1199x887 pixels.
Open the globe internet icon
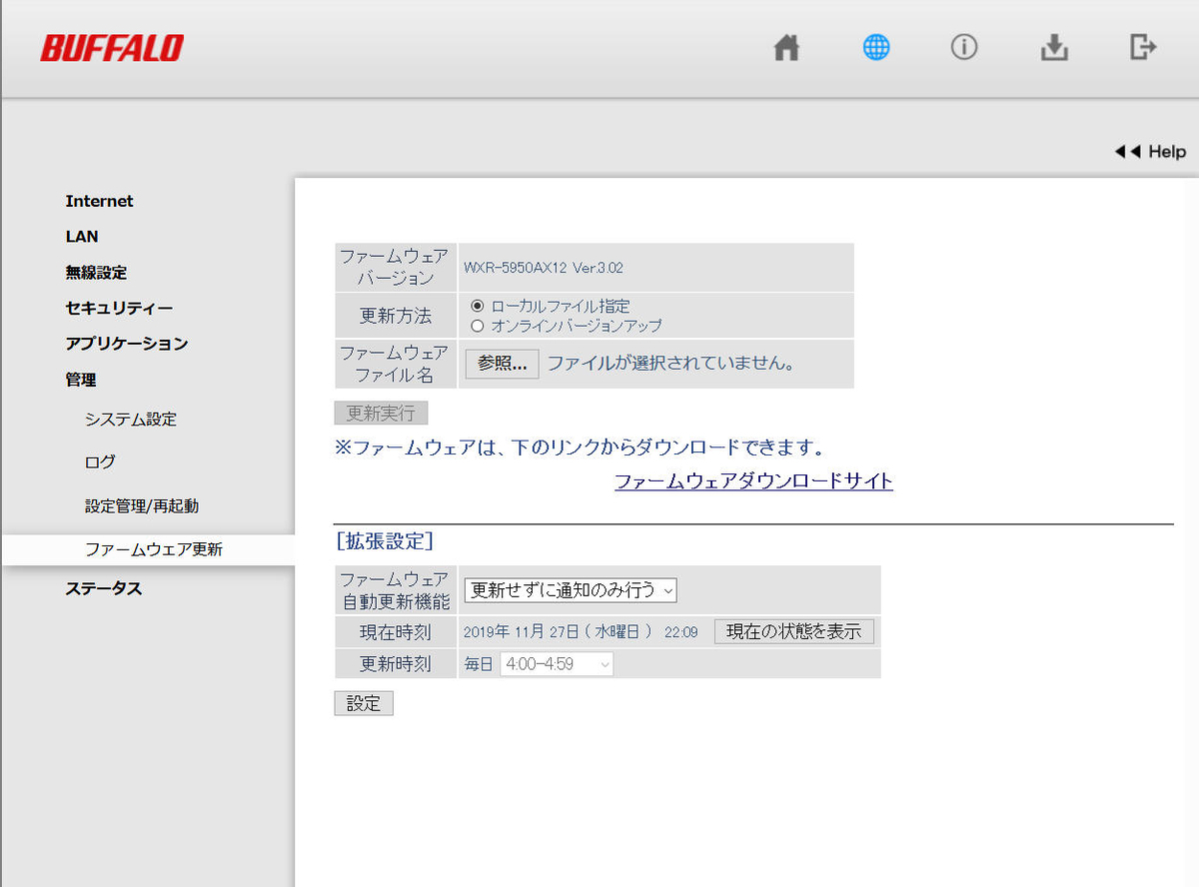[x=876, y=48]
